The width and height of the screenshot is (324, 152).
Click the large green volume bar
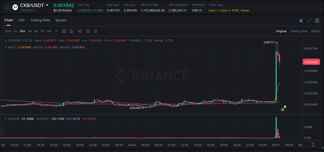276,127
